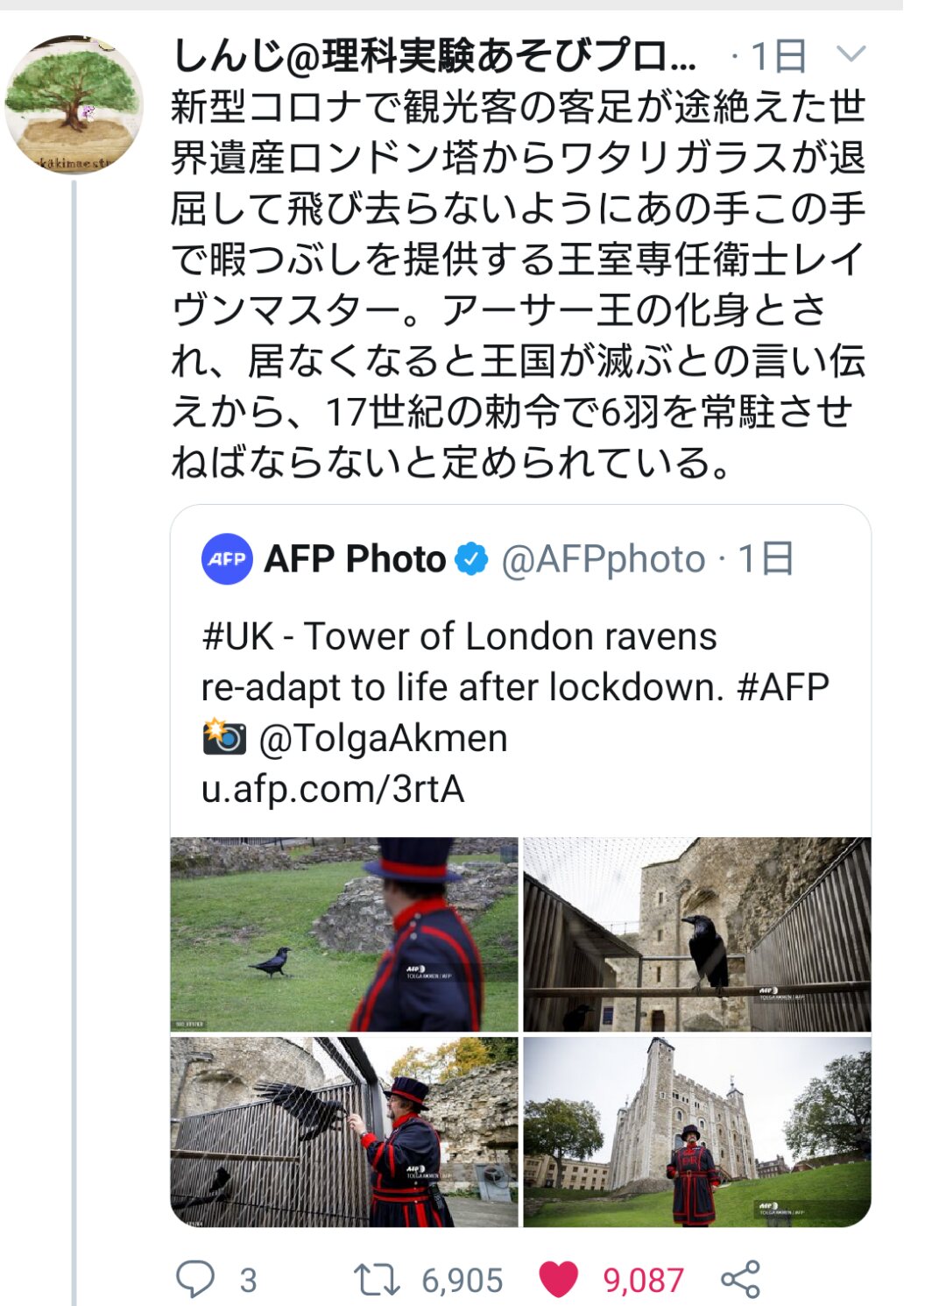The width and height of the screenshot is (946, 1306).
Task: Tap the share icon below the tweet
Action: click(740, 1280)
